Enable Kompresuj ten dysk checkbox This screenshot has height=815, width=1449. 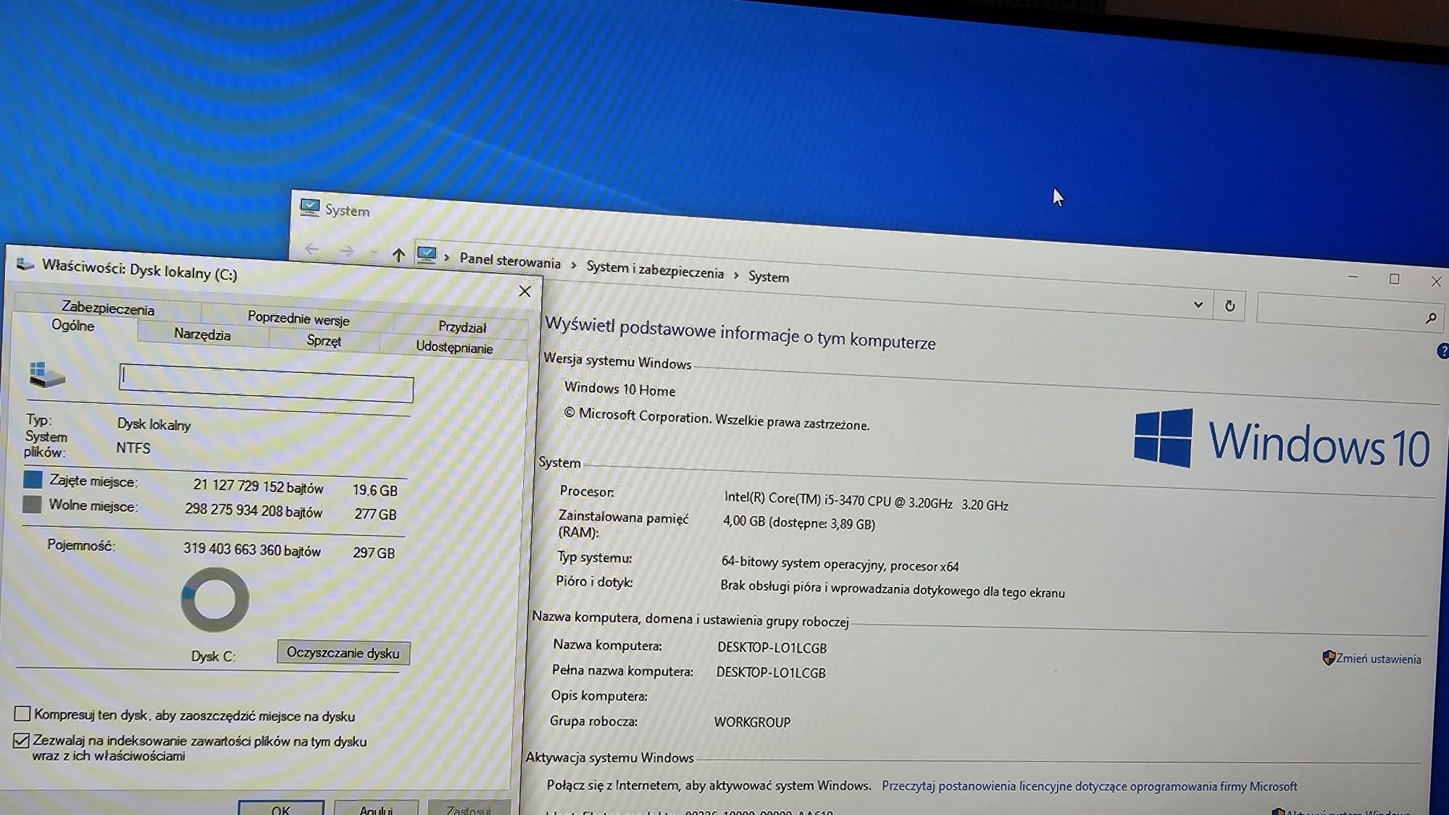click(x=22, y=714)
